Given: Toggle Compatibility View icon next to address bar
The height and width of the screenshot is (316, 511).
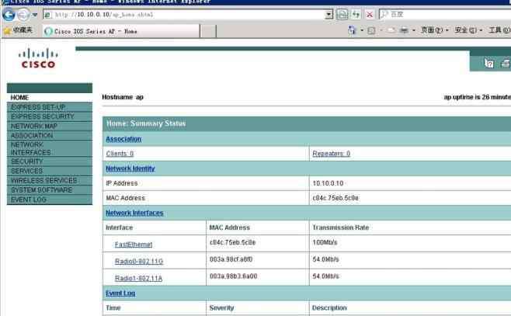Looking at the screenshot, I should click(342, 14).
